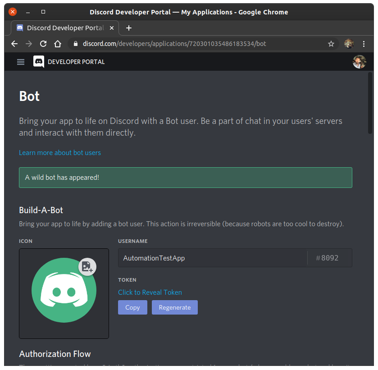View site security lock information
Viewport: 378px width, 370px height.
click(76, 44)
